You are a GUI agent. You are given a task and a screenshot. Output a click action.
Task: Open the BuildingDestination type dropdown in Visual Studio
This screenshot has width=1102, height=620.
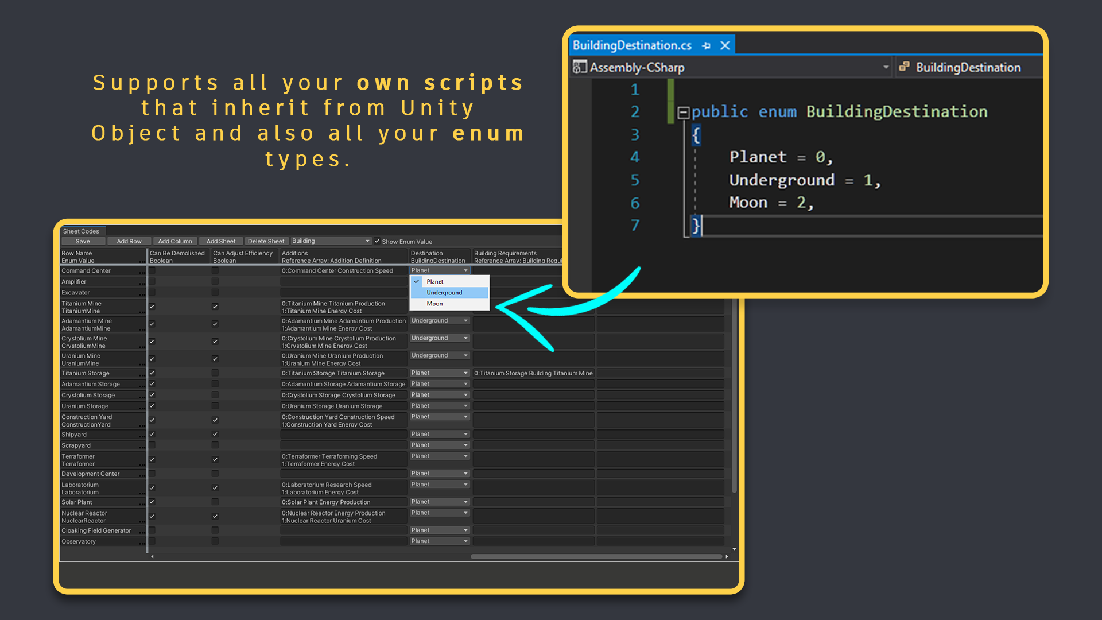[x=970, y=67]
